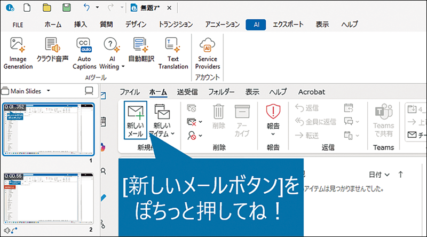The width and height of the screenshot is (427, 237).
Task: Click the open folder icon
Action: click(x=47, y=7)
